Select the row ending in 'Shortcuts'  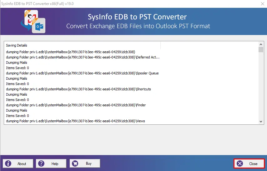[78, 89]
